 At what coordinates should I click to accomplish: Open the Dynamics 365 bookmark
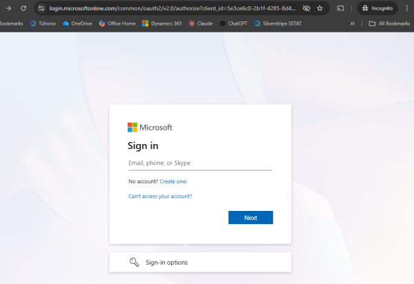162,23
